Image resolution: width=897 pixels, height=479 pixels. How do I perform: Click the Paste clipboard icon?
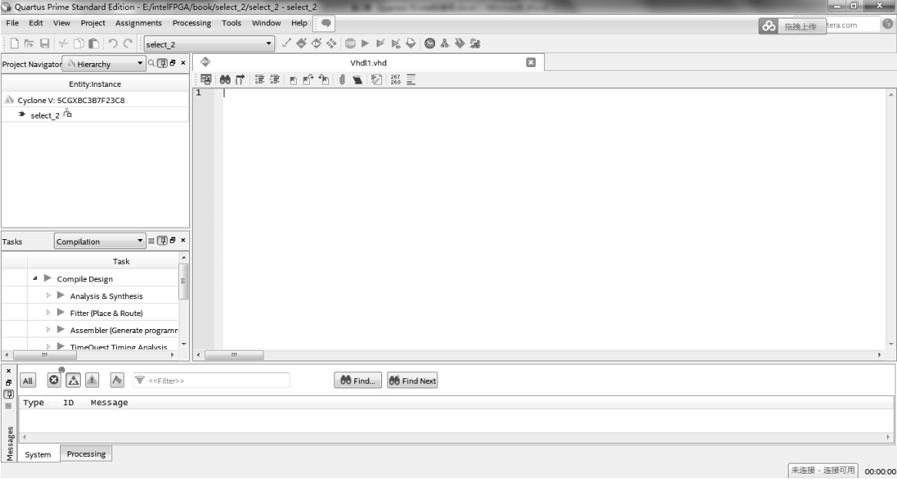(x=95, y=44)
